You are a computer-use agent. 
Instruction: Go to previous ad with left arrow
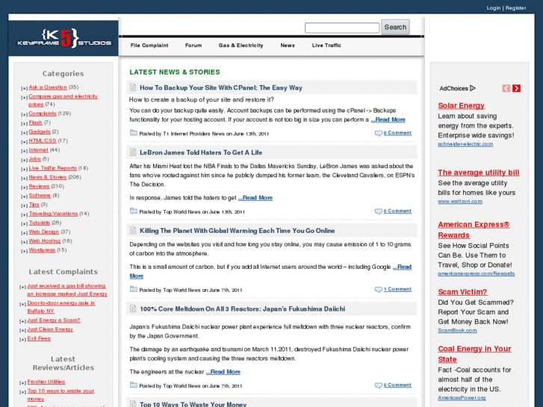pyautogui.click(x=506, y=88)
